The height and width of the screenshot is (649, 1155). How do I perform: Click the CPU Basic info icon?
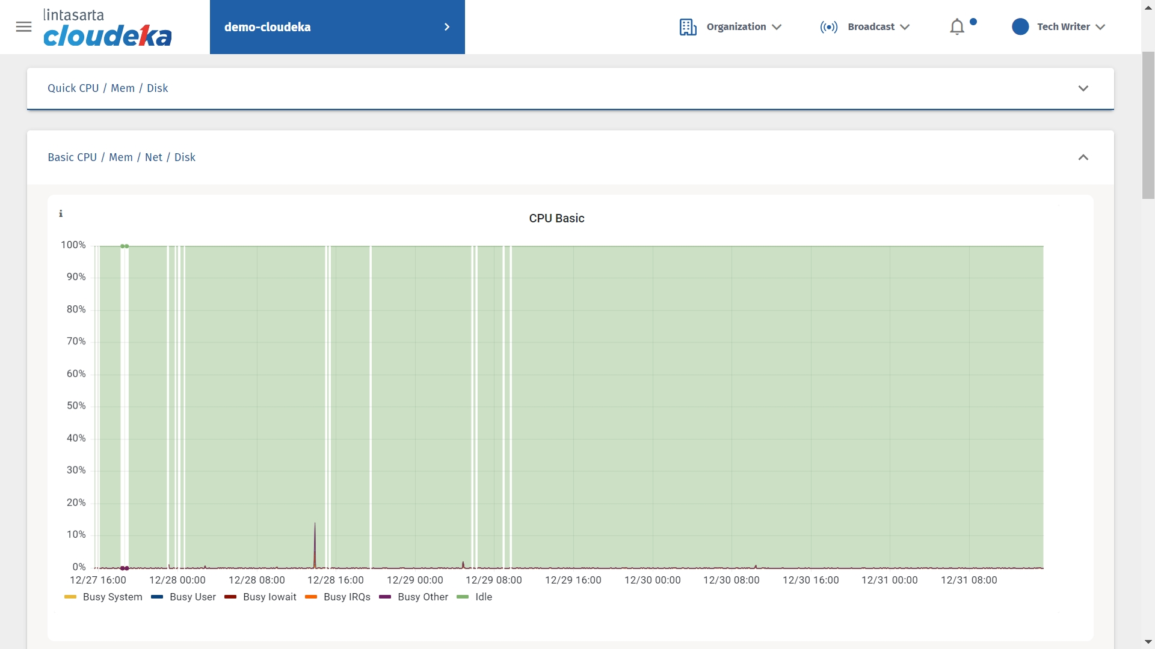coord(61,214)
